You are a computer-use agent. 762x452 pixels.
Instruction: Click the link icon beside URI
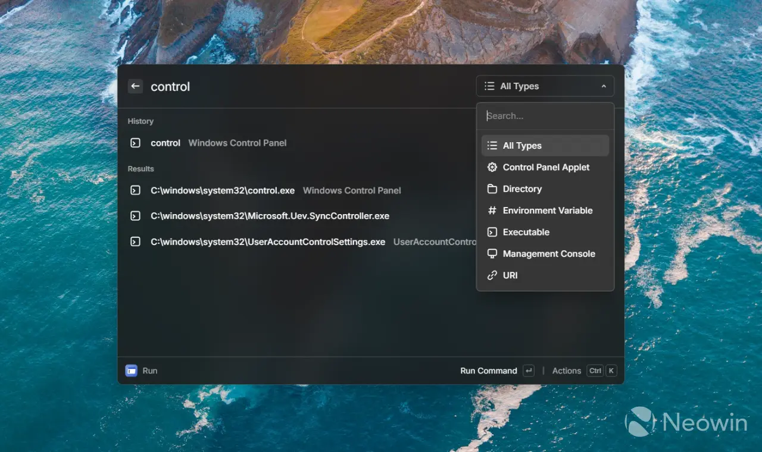tap(492, 275)
